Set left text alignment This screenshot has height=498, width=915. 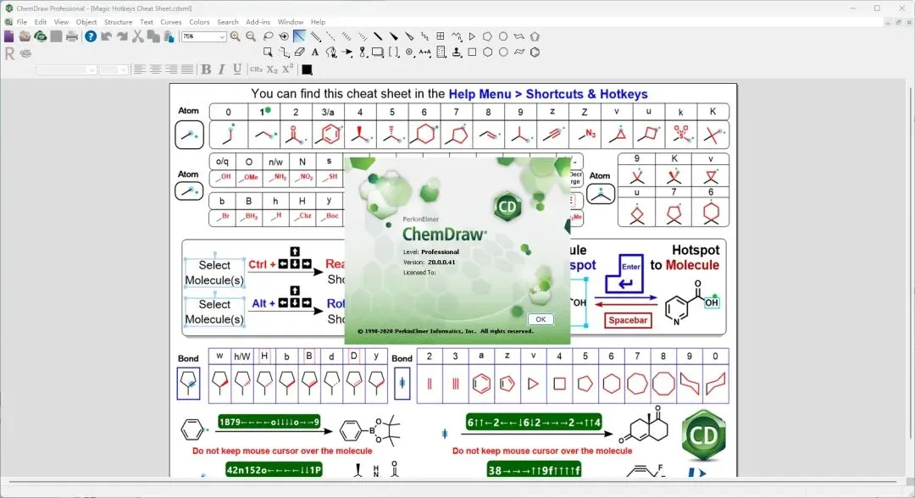click(140, 69)
